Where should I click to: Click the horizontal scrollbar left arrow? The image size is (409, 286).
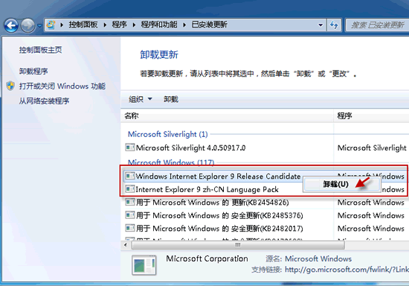(x=126, y=245)
